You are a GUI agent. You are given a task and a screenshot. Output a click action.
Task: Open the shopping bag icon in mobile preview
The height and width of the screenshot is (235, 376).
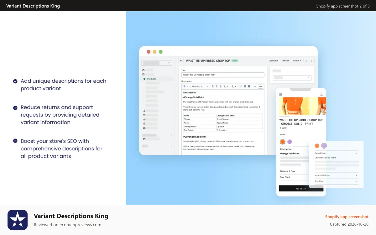pos(321,94)
